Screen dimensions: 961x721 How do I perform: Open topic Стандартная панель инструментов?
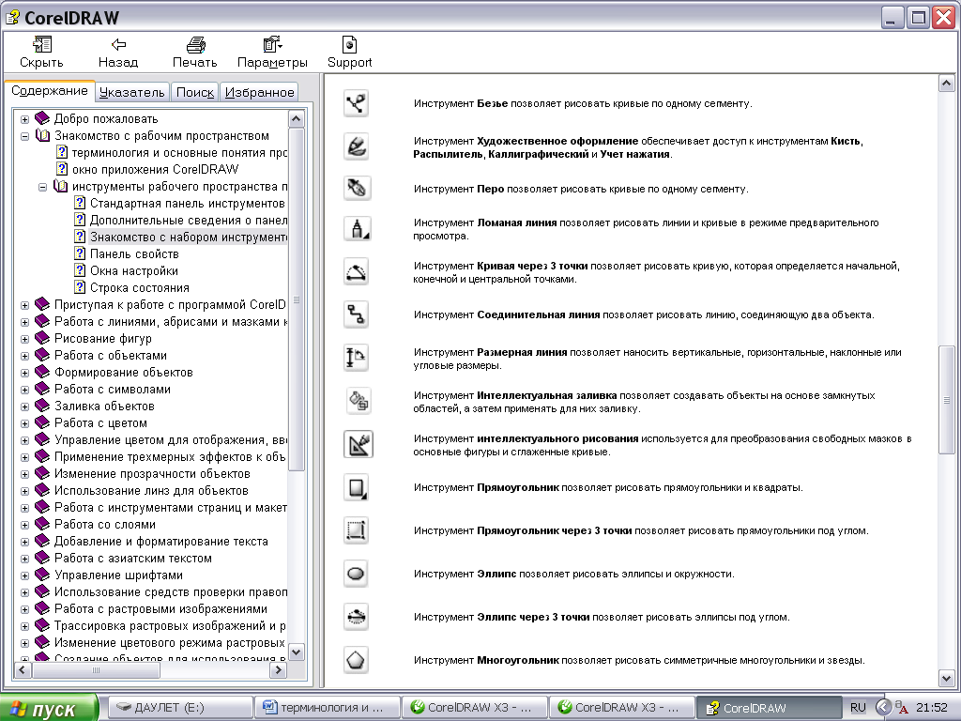pyautogui.click(x=187, y=203)
